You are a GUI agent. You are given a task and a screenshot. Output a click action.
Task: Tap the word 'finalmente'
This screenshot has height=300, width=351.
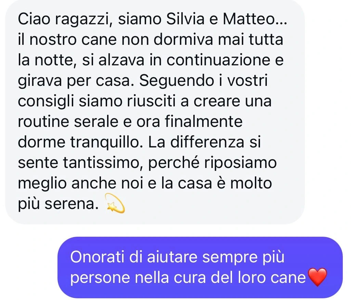204,121
